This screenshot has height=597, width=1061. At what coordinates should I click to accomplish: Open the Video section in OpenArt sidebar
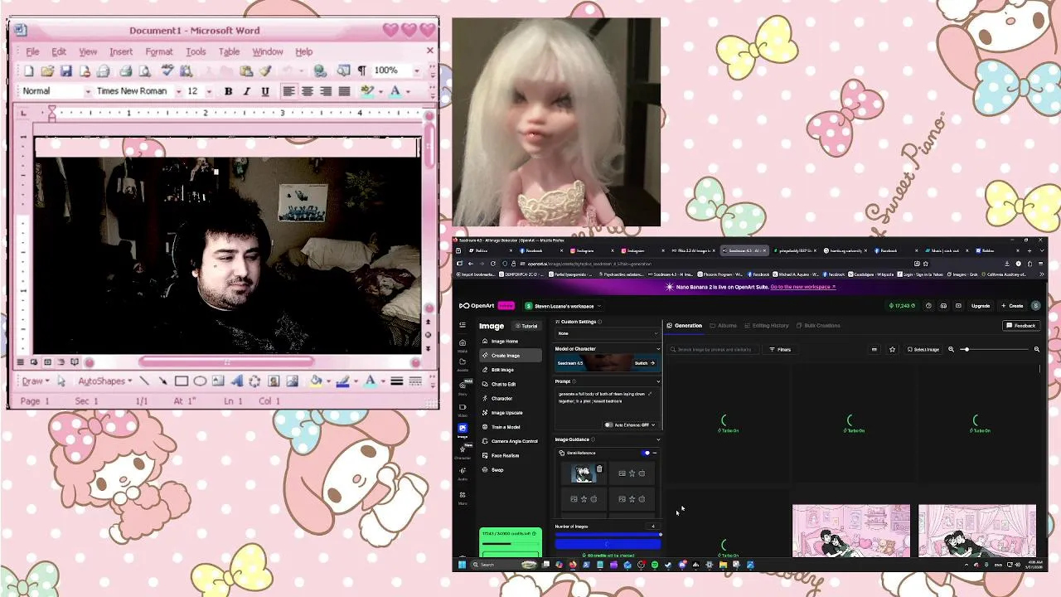coord(463,410)
